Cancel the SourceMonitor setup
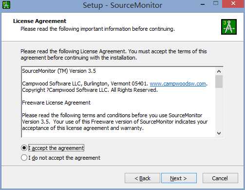Screen dimensions: 245x190 point(220,178)
